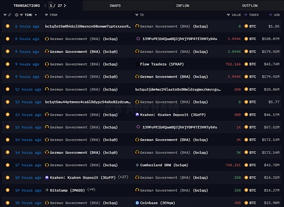Open the 6 hours ago transaction link

pos(27,26)
